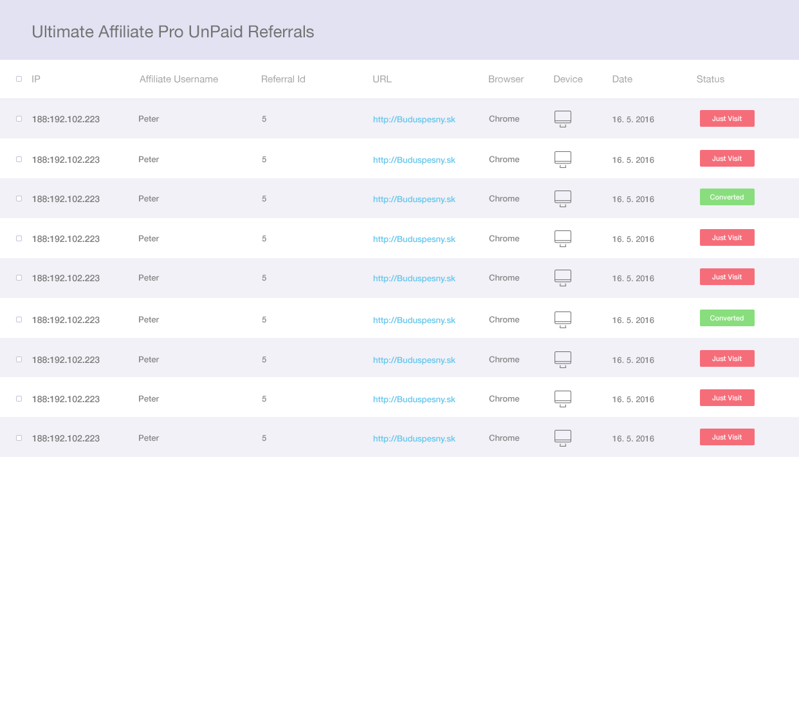Open the Buduspesny.sk link in fifth row
Viewport: 799px width, 704px height.
click(x=414, y=278)
